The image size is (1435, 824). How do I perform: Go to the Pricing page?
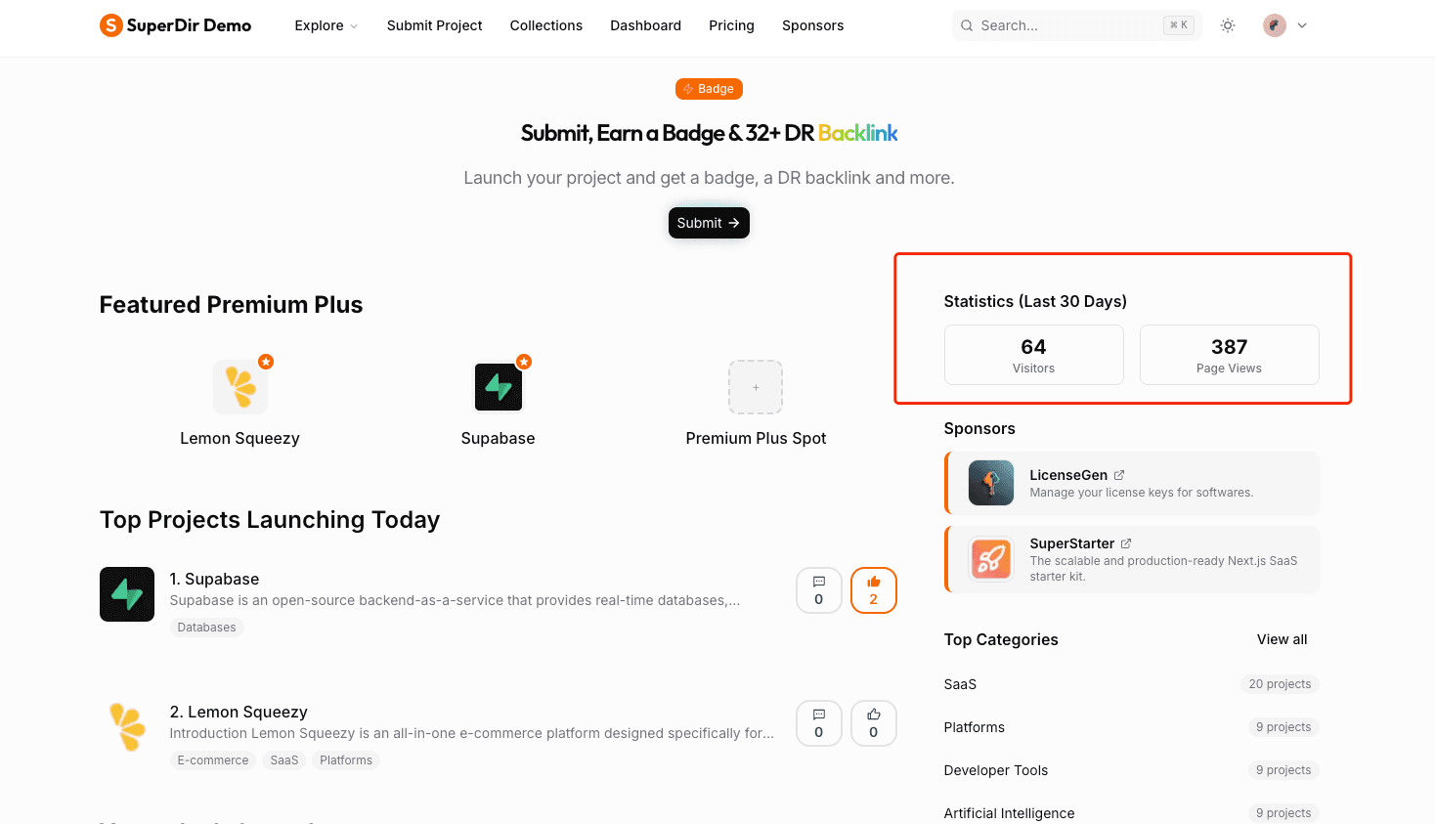[731, 25]
